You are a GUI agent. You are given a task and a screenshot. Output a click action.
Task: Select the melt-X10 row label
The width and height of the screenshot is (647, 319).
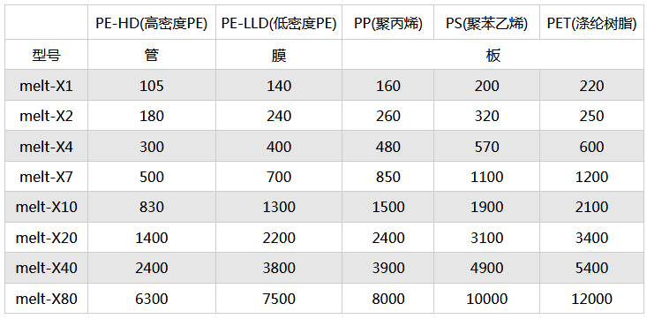click(x=46, y=207)
